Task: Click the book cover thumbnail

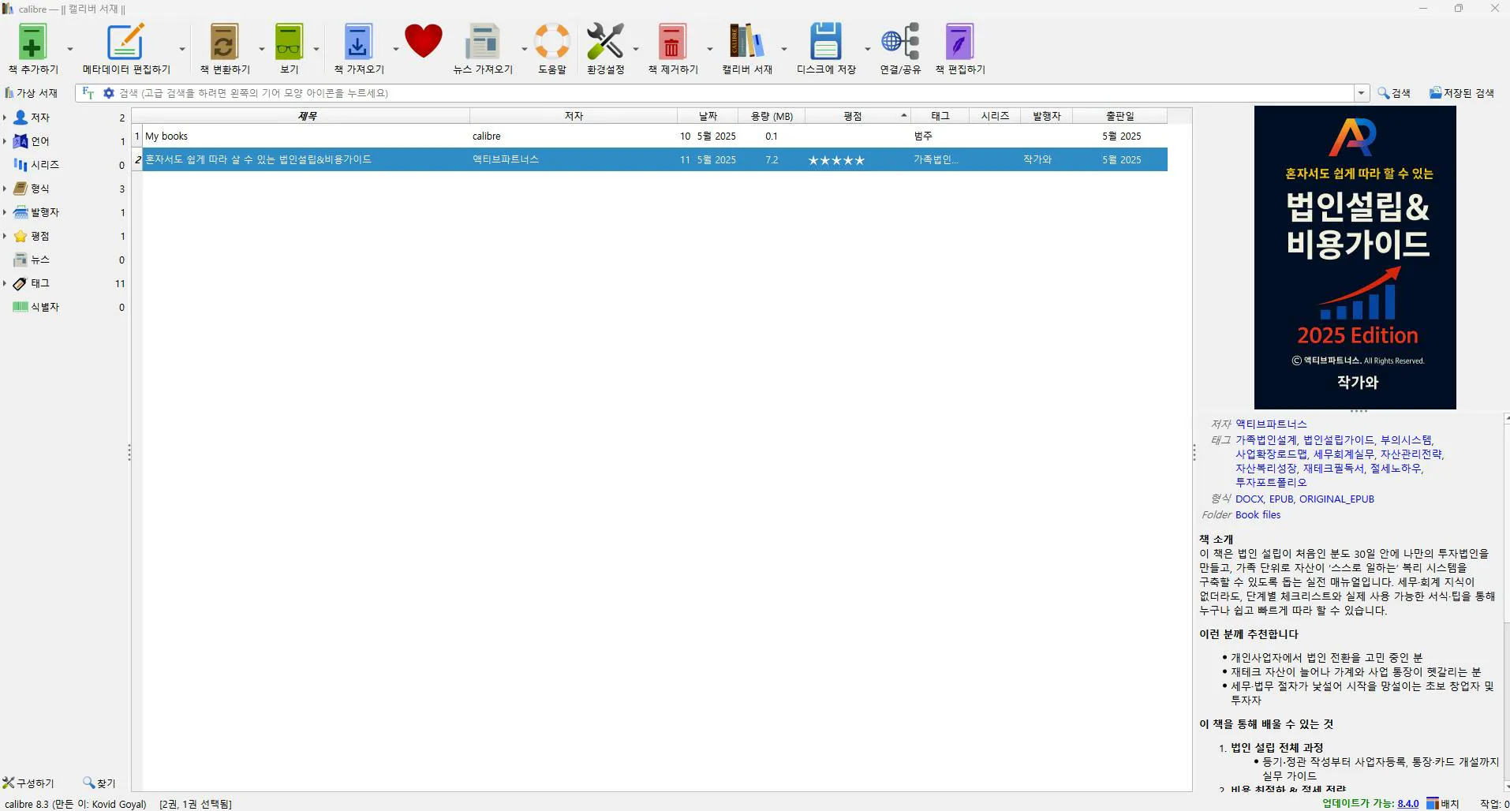Action: [x=1355, y=257]
